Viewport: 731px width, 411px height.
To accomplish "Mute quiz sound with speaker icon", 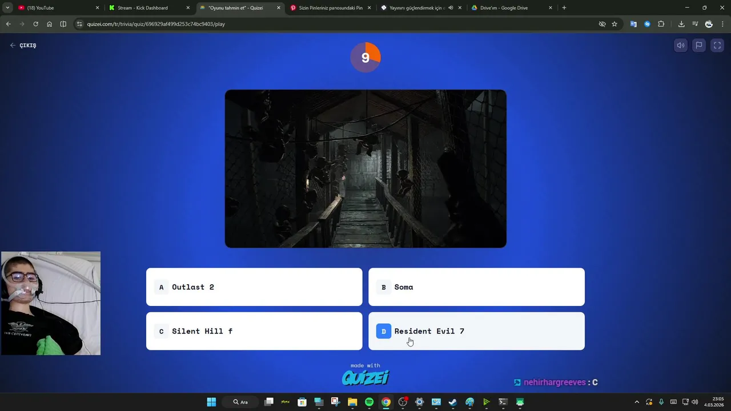I will click(x=680, y=46).
